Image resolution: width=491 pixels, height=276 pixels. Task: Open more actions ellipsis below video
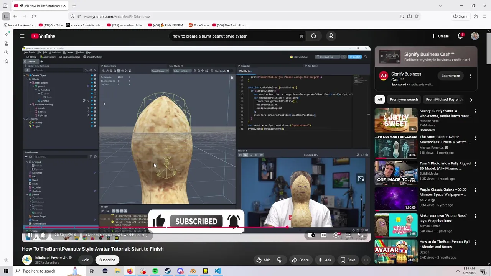366,260
